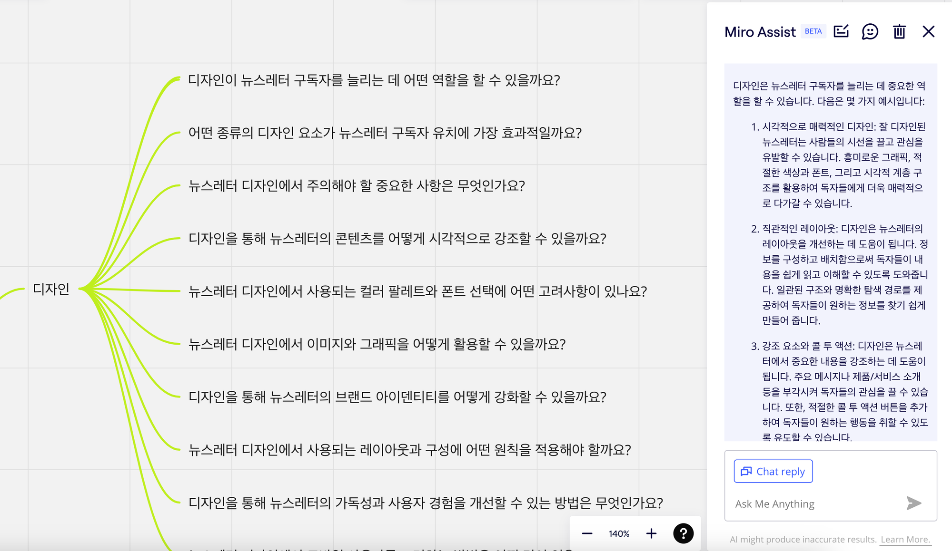This screenshot has height=551, width=952.
Task: Open the feedback smiley icon
Action: point(870,32)
